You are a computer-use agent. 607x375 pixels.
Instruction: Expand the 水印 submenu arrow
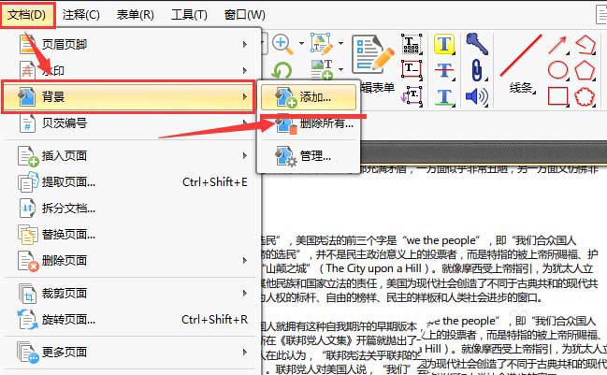click(245, 70)
